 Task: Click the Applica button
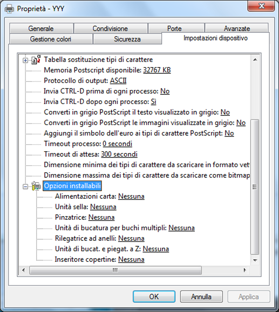coord(248,296)
